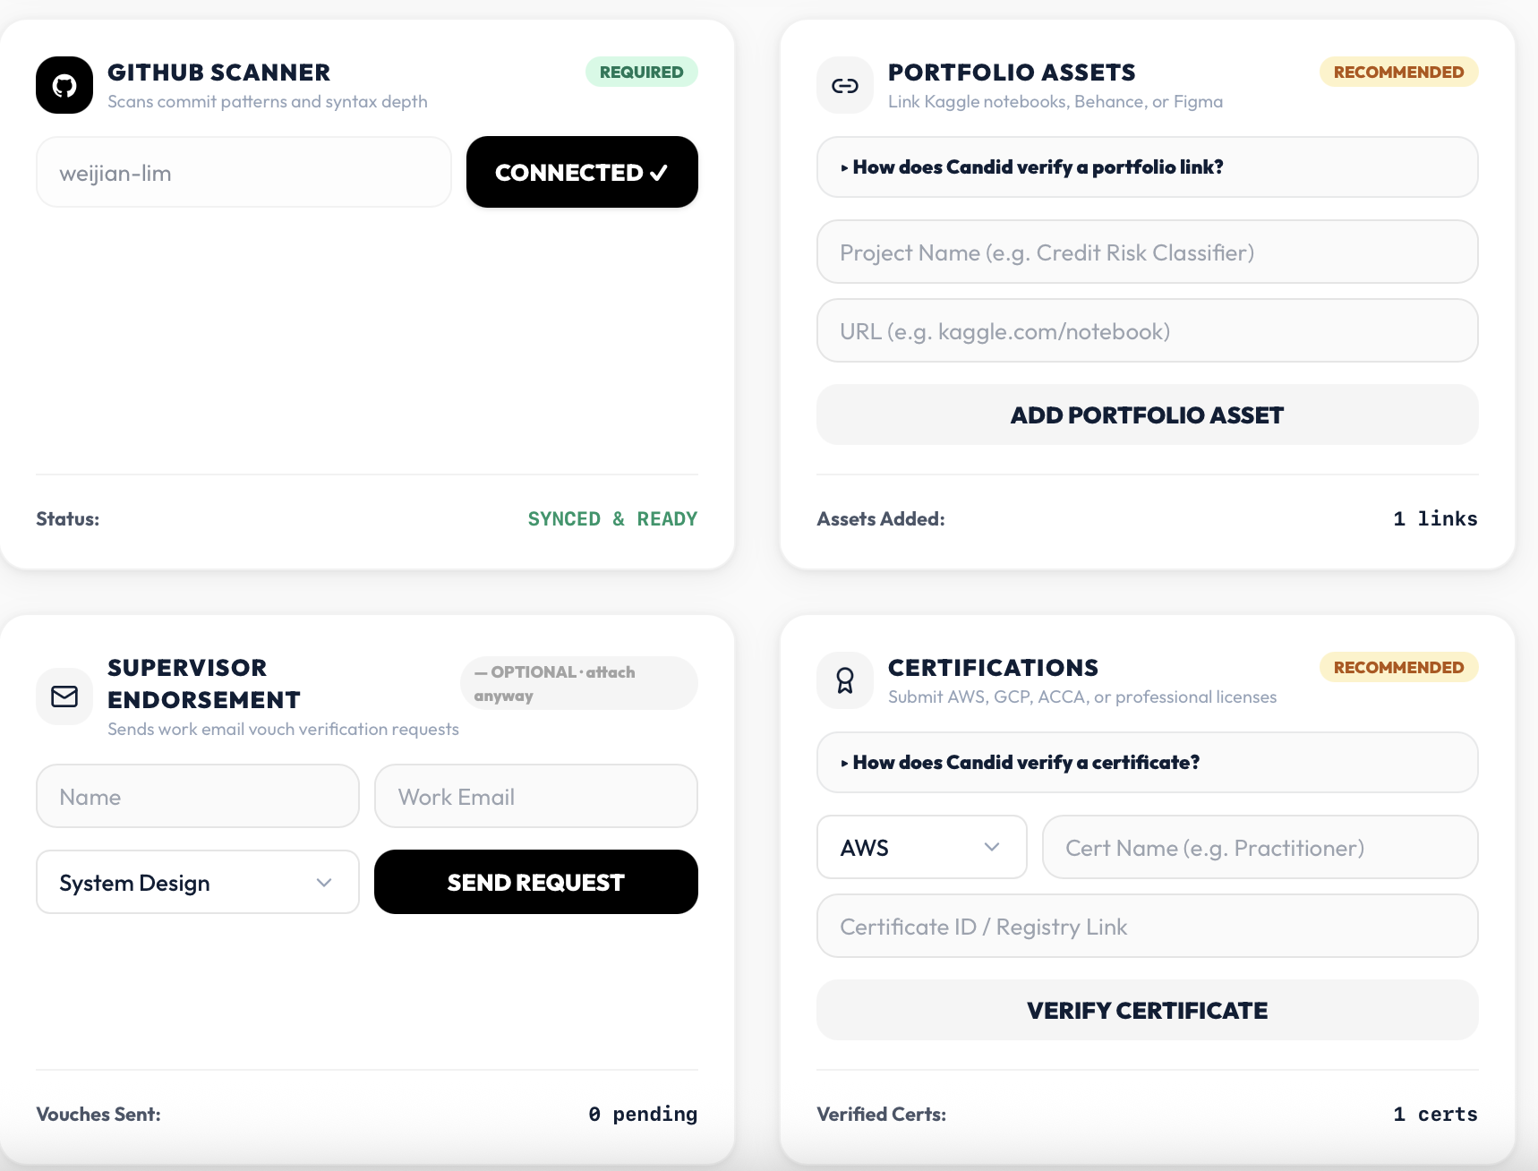Viewport: 1538px width, 1171px height.
Task: Click the Send Request button
Action: pos(536,882)
